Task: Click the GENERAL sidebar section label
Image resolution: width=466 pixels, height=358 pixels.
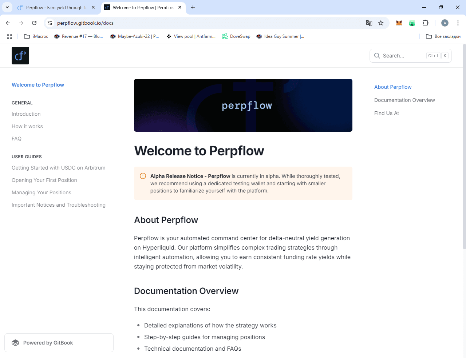Action: (22, 103)
